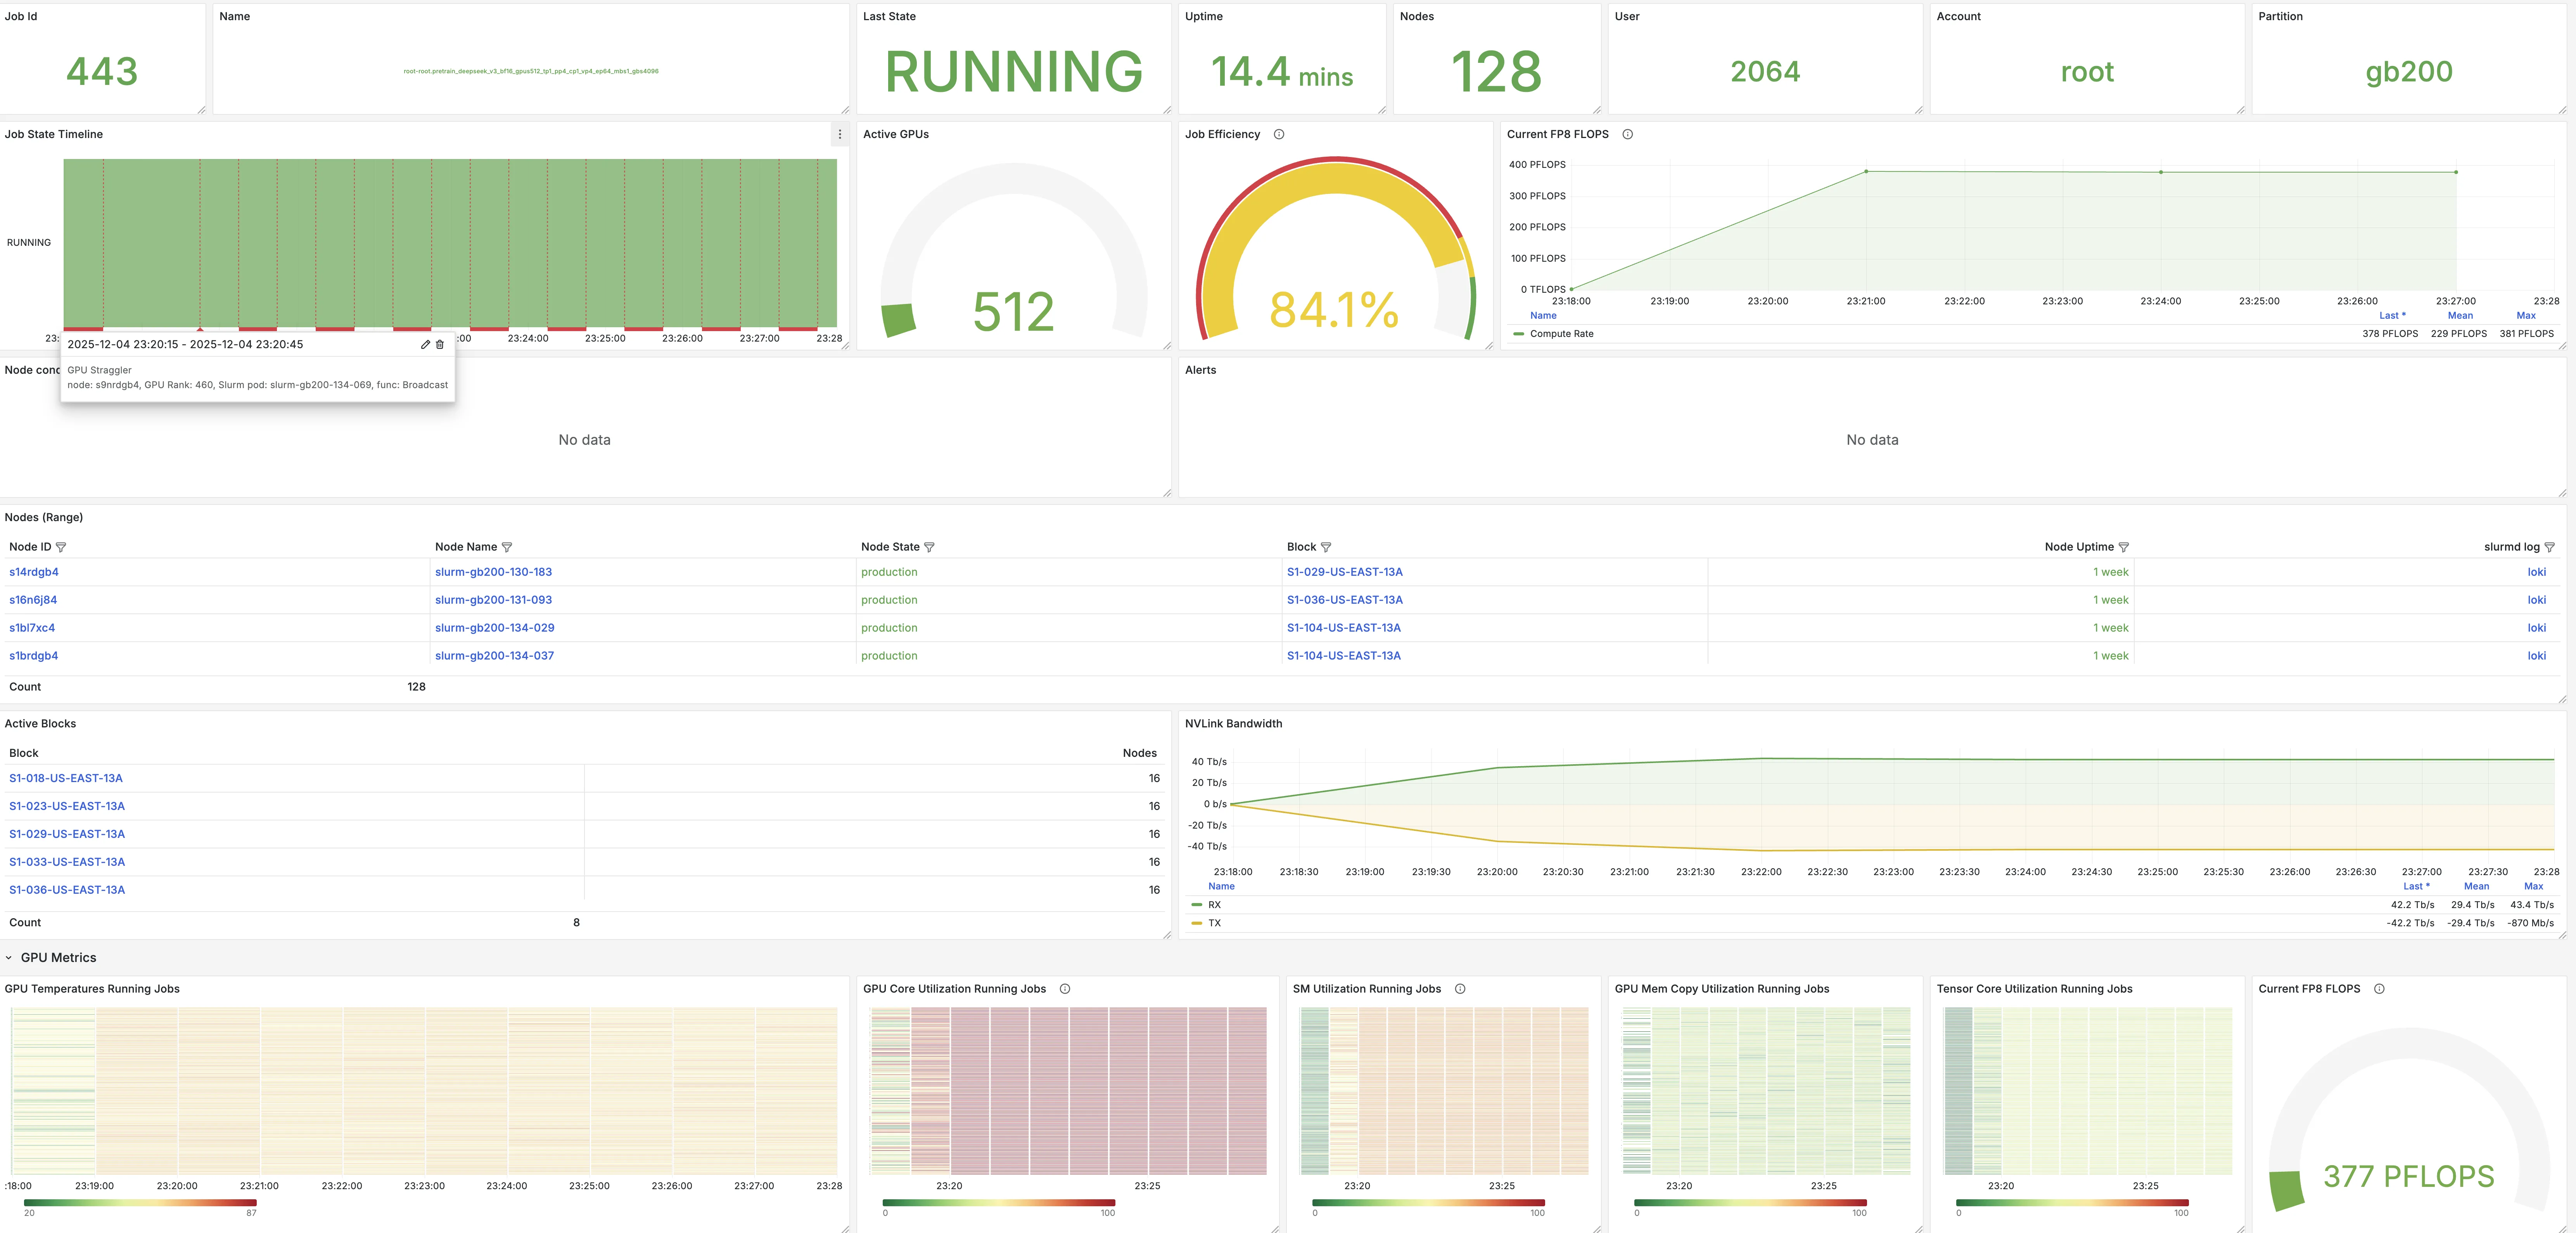
Task: Toggle Compute Rate series in legend
Action: tap(1561, 334)
